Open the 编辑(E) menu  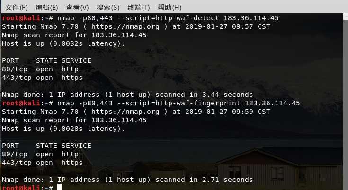pos(47,8)
